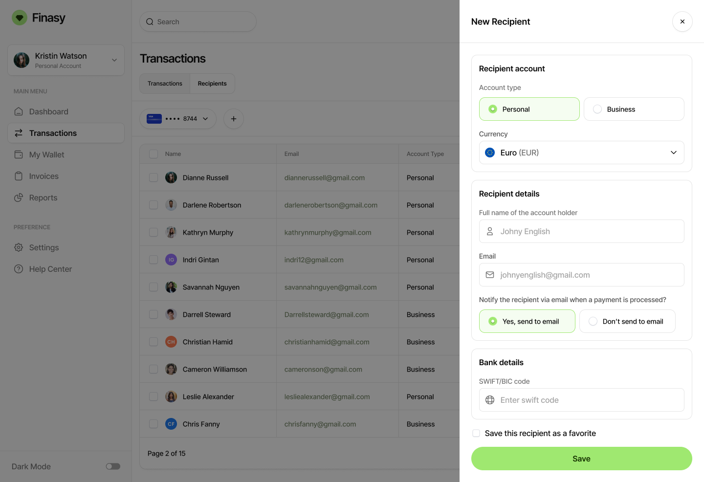The image size is (704, 482).
Task: Check the Kathryn Murphy row checkbox
Action: coord(154,232)
